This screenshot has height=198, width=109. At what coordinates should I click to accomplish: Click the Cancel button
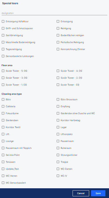[81, 193]
